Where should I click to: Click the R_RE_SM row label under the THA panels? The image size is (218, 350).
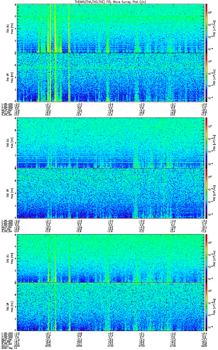tap(6, 115)
